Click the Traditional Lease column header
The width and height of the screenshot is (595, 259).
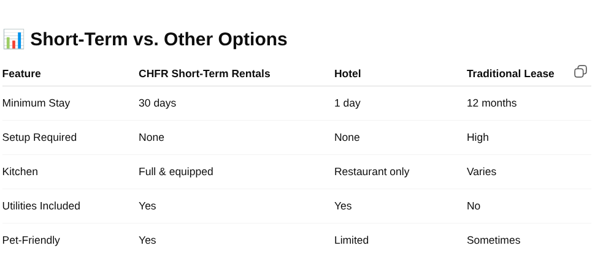510,73
